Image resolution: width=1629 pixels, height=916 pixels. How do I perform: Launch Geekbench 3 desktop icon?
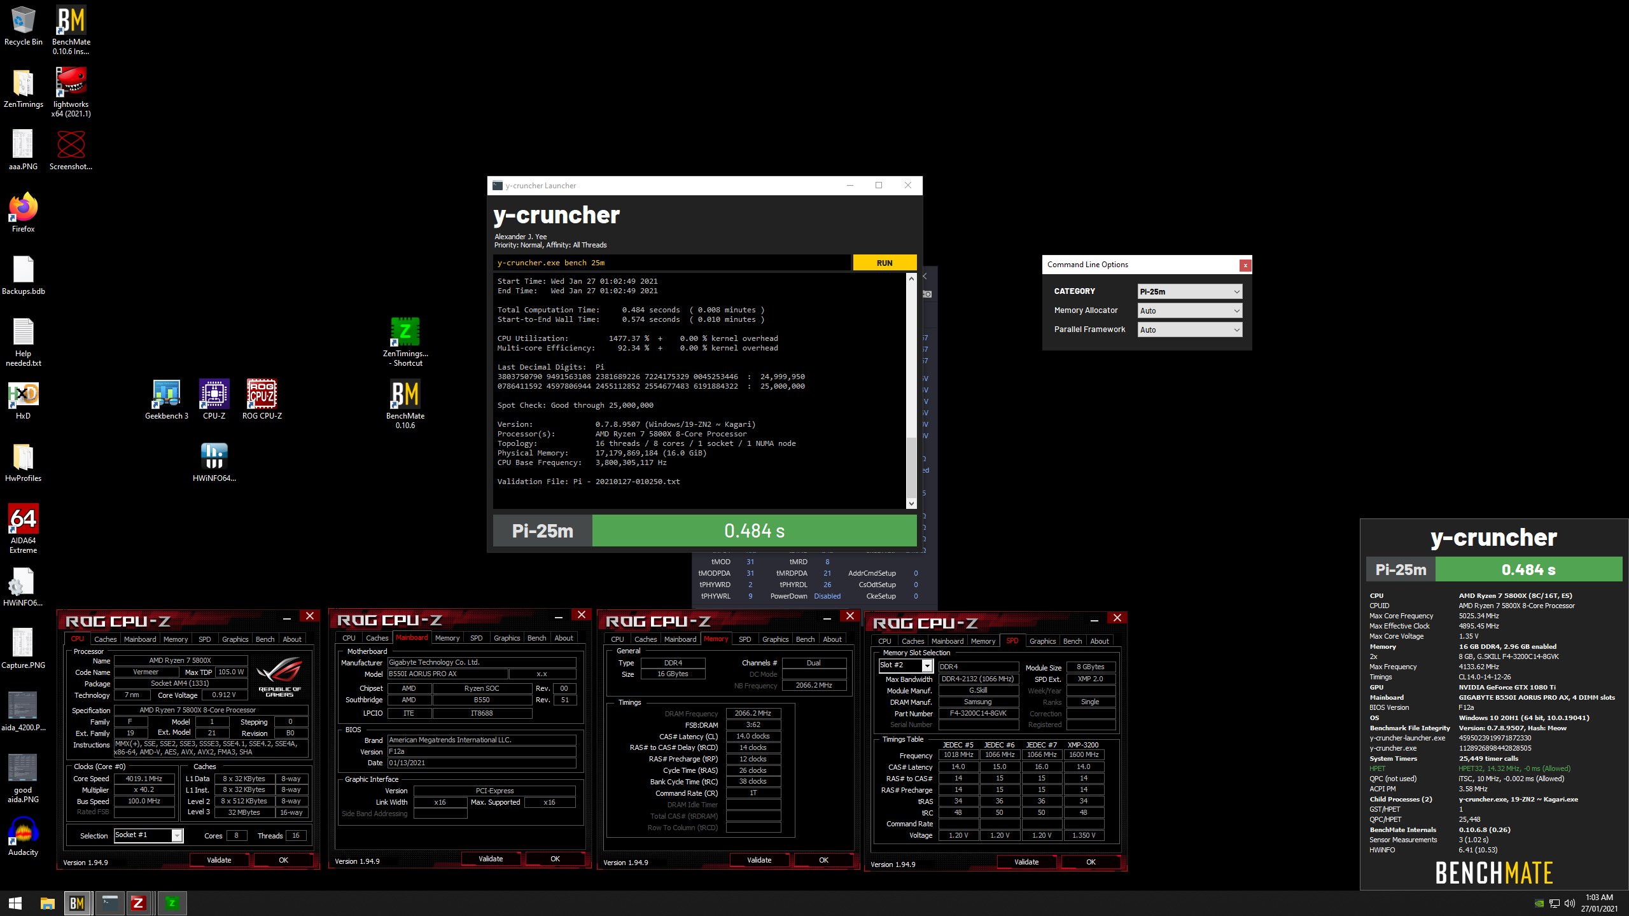pos(166,400)
